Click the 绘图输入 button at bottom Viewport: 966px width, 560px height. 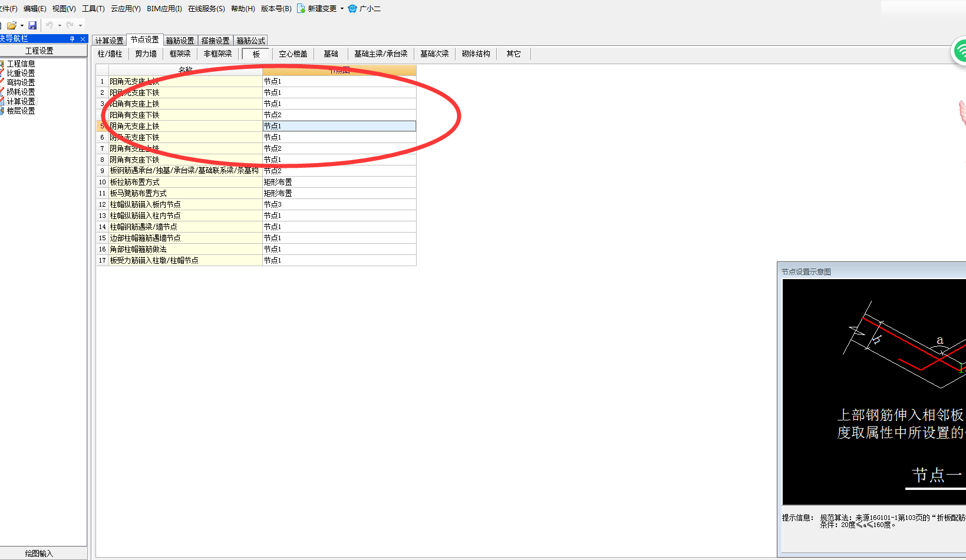[39, 554]
